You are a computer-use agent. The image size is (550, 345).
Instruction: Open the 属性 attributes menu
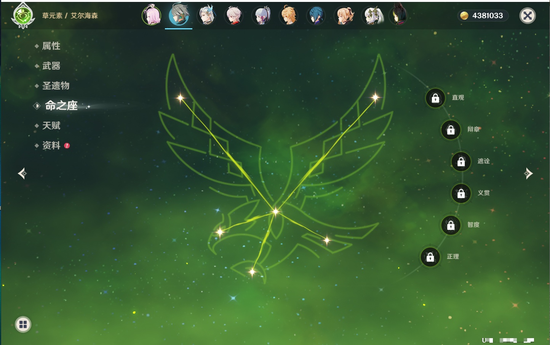click(51, 46)
